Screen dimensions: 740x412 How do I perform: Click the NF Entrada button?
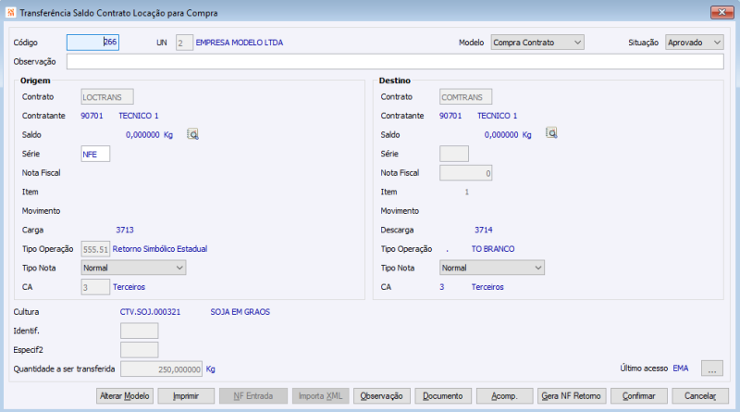(253, 396)
